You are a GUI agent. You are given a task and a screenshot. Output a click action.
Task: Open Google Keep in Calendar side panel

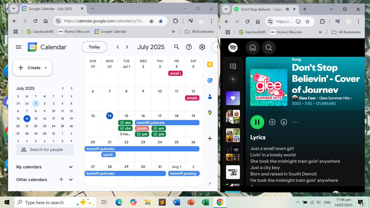click(x=210, y=64)
